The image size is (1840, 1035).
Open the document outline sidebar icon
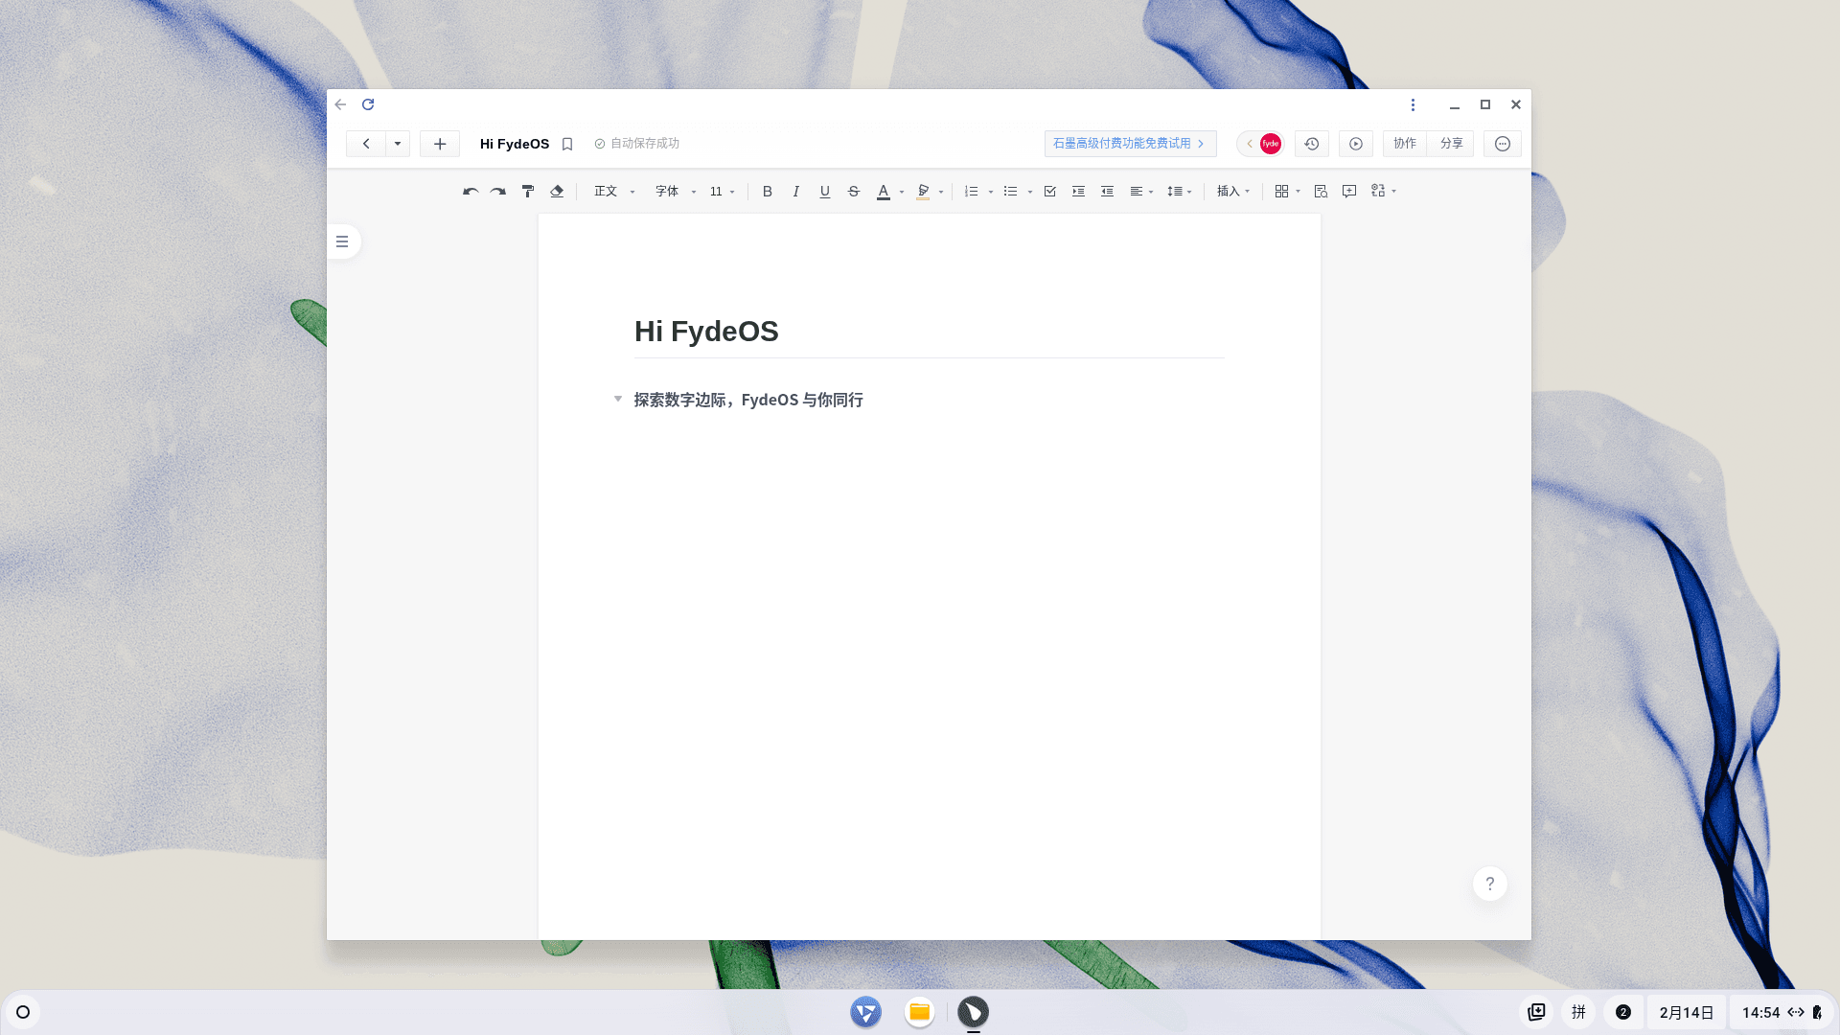point(342,241)
